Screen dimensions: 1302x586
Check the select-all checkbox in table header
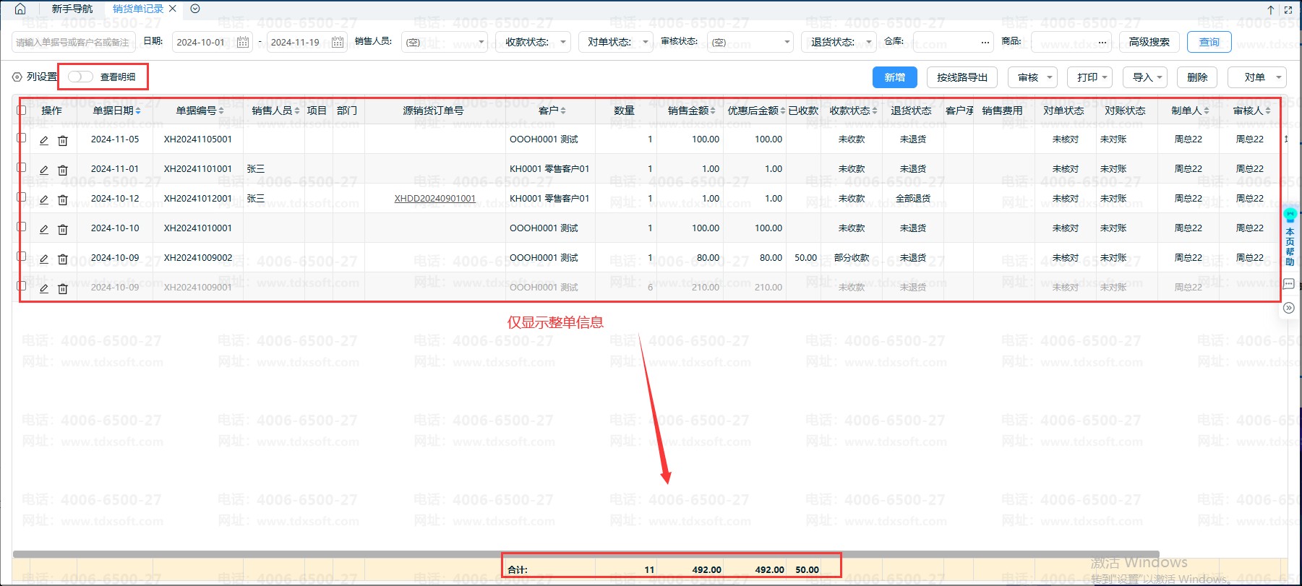(22, 111)
